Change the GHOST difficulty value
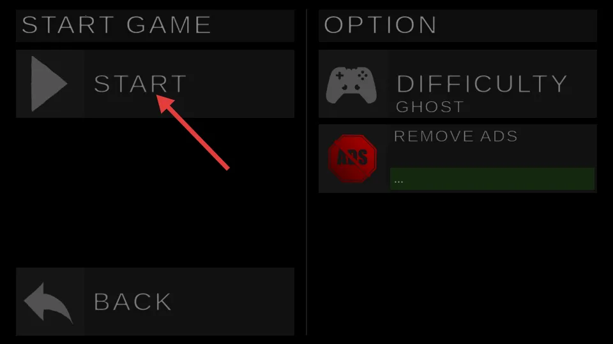 click(430, 106)
